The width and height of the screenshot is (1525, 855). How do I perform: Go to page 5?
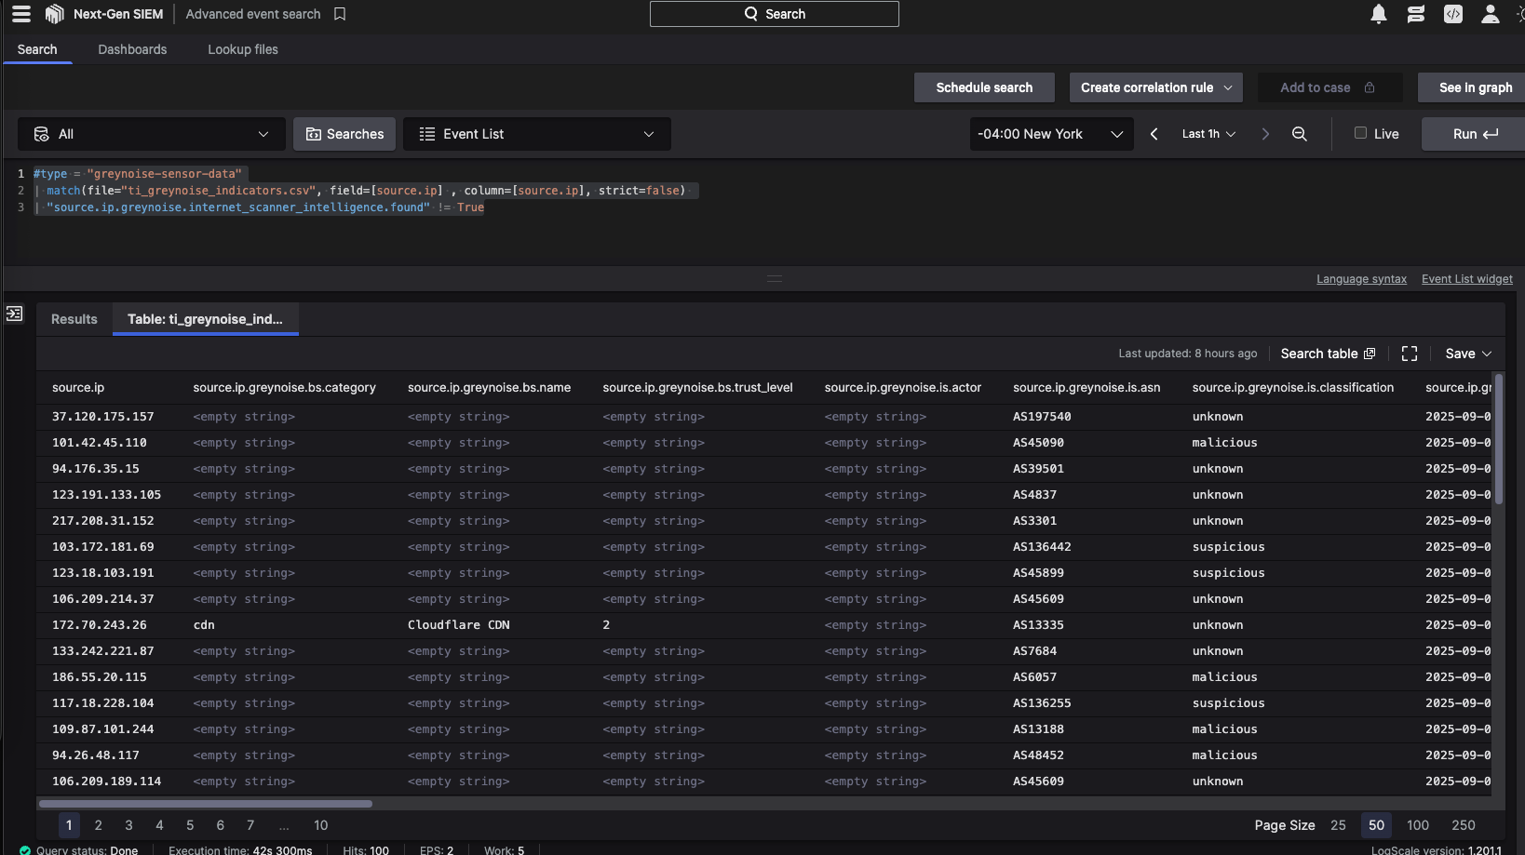[190, 825]
